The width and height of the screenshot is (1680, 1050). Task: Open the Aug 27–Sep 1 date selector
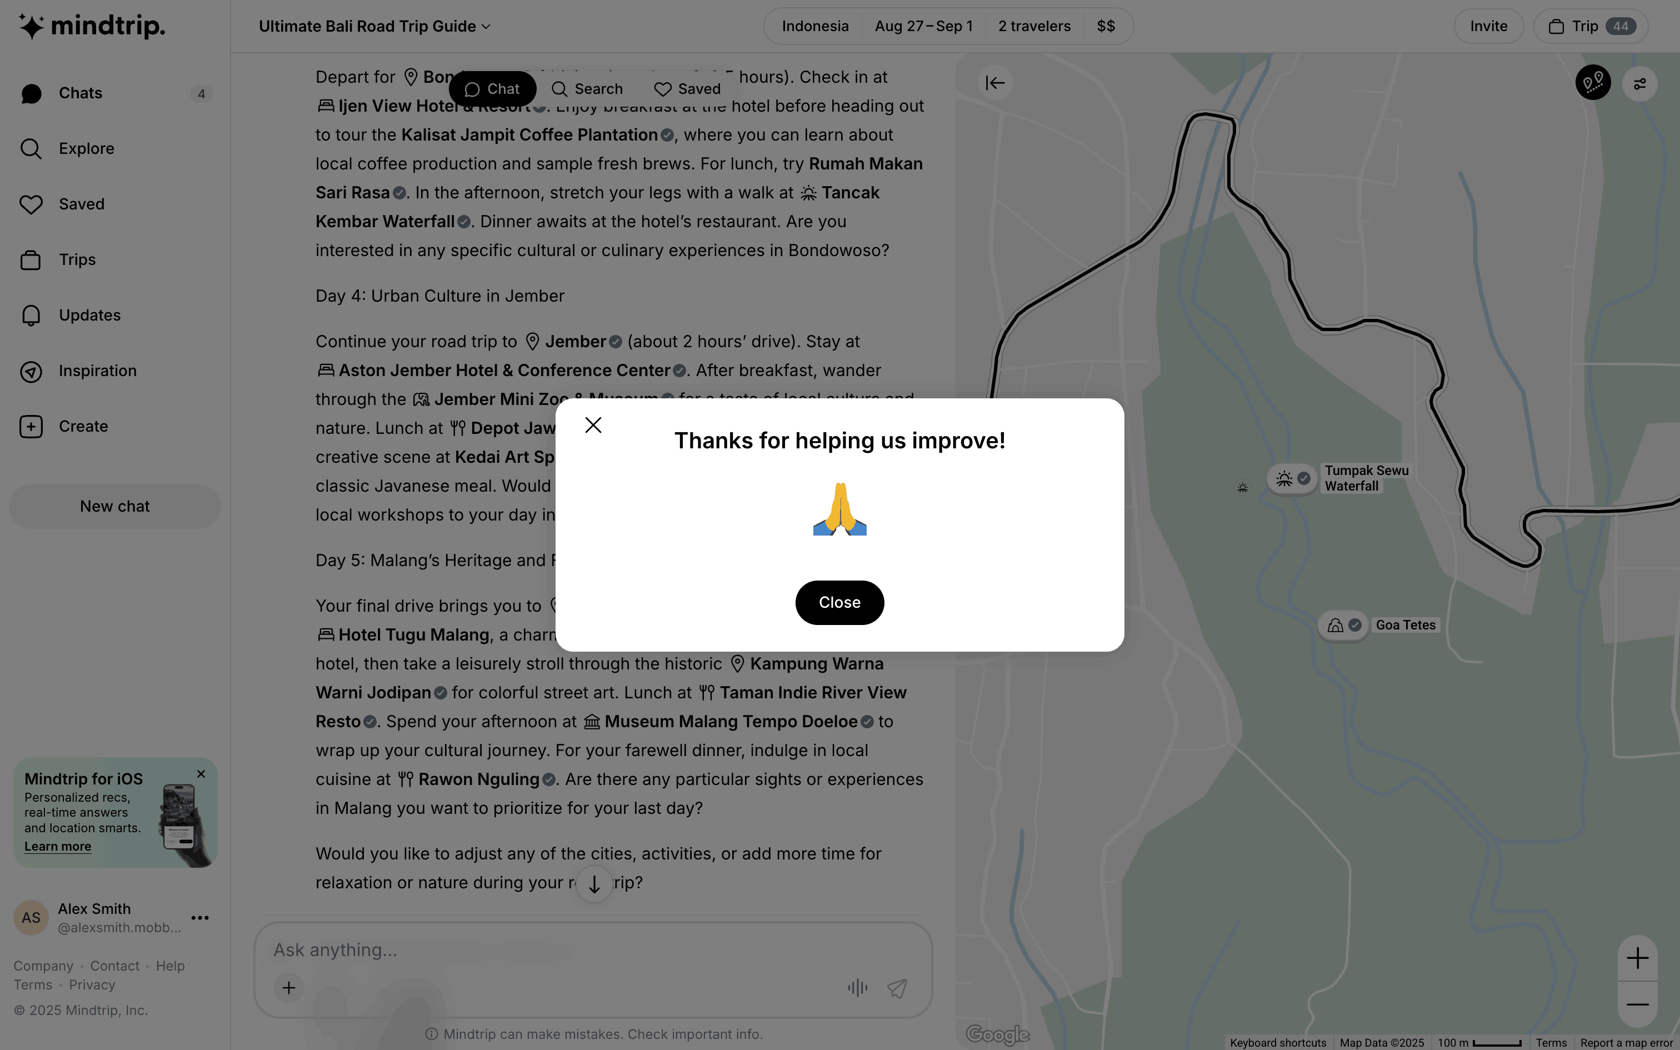pos(923,27)
